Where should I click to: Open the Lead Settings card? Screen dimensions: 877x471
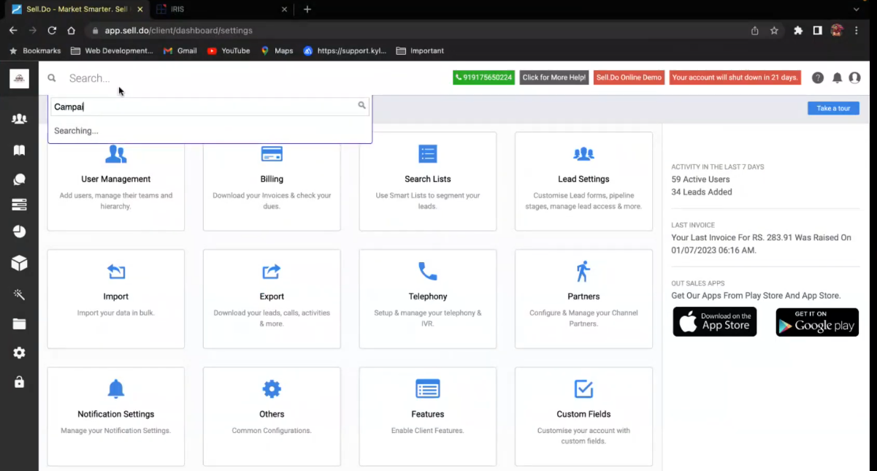pyautogui.click(x=583, y=181)
